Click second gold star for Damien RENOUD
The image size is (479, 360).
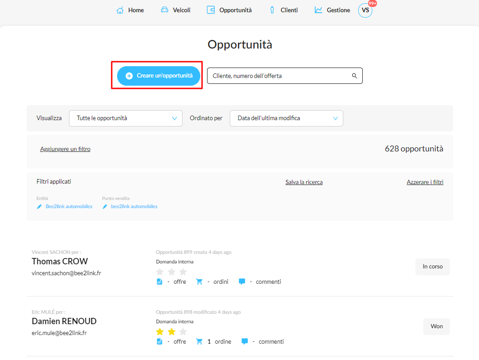[172, 331]
